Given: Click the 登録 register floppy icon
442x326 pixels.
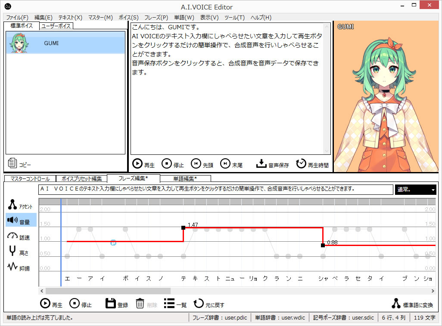Looking at the screenshot, I should (110, 304).
